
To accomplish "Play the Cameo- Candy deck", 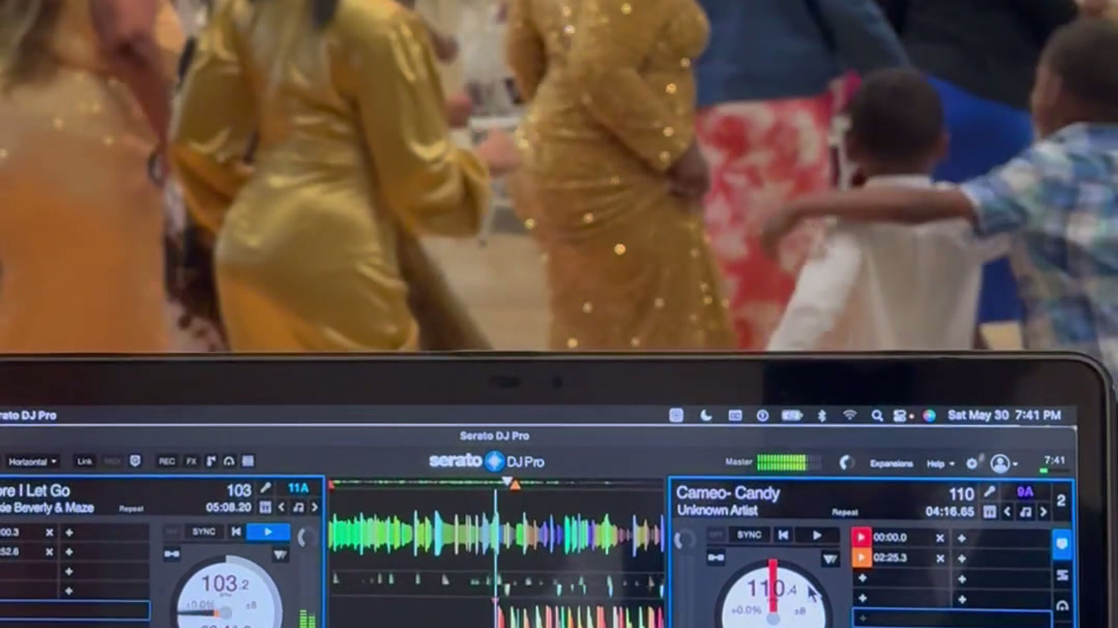I will [x=816, y=536].
